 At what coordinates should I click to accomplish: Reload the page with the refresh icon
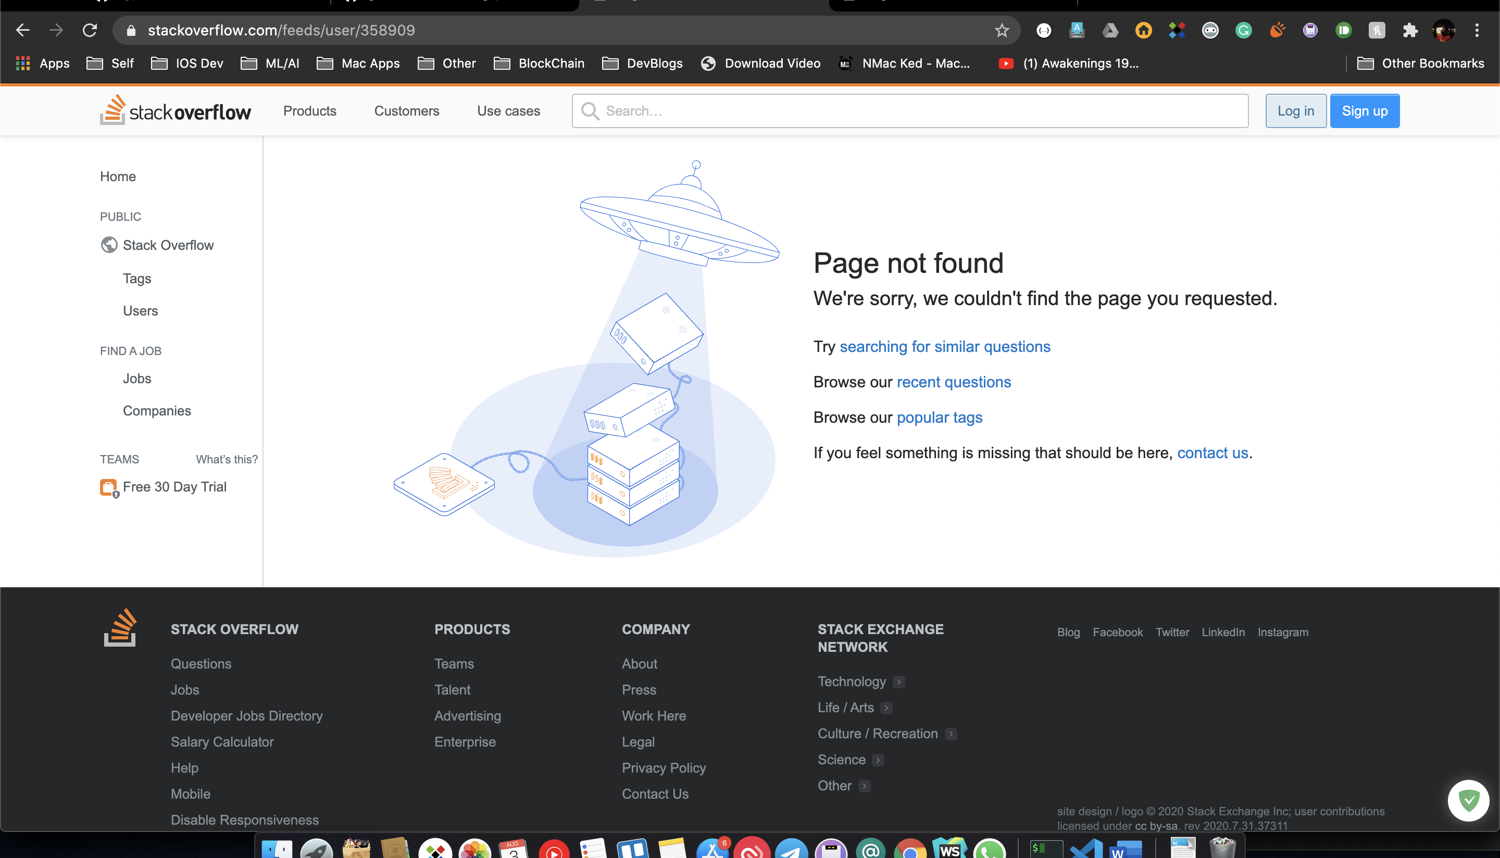click(x=90, y=30)
